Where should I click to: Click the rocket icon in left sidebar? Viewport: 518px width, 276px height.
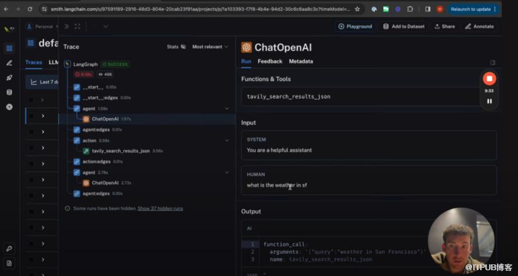click(x=9, y=77)
